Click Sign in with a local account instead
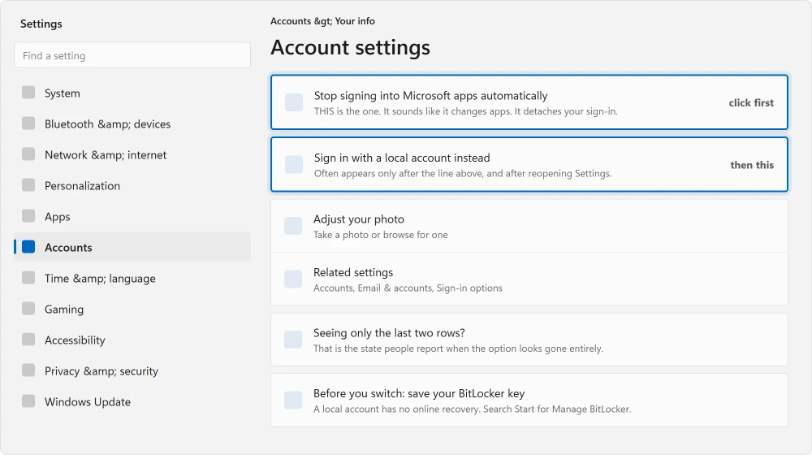 [529, 164]
